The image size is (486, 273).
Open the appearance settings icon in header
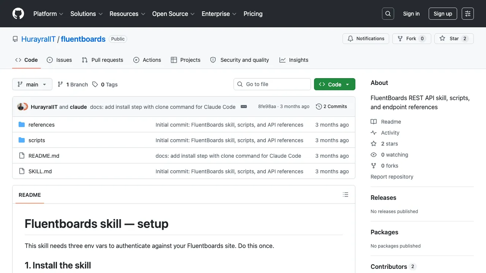(468, 14)
